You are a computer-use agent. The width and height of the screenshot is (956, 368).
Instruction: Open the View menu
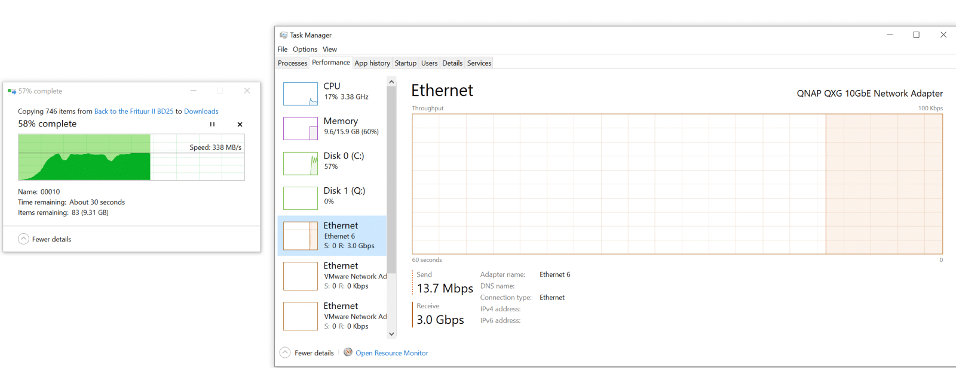(330, 50)
